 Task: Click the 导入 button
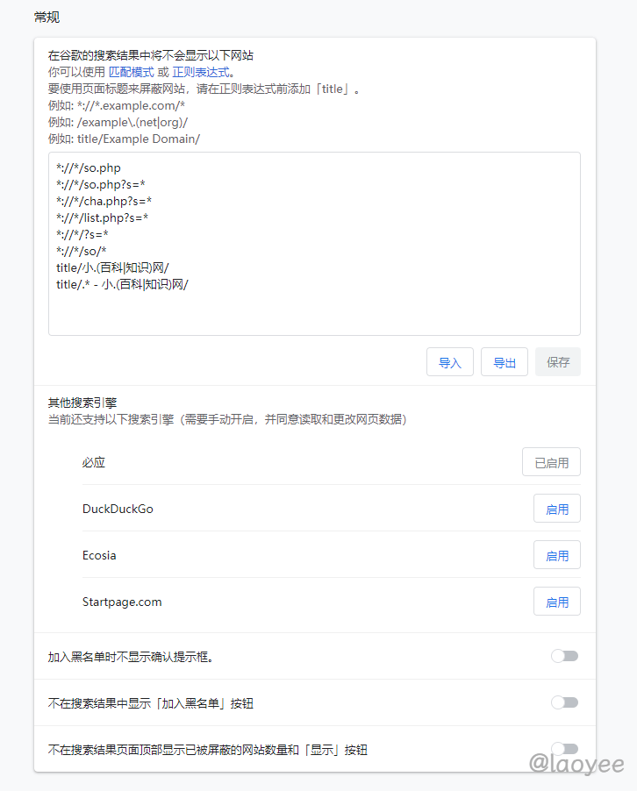(449, 362)
